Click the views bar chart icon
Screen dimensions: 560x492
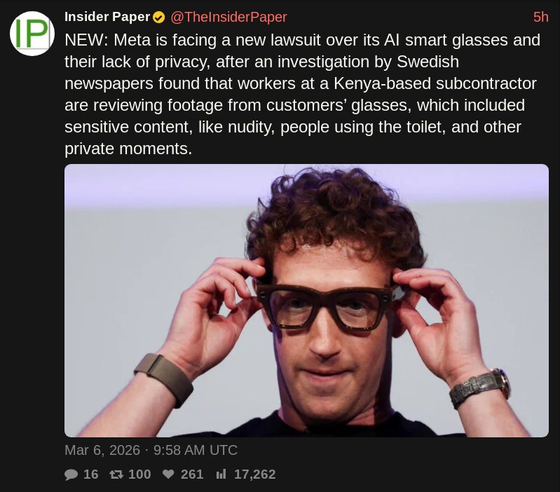click(x=221, y=474)
